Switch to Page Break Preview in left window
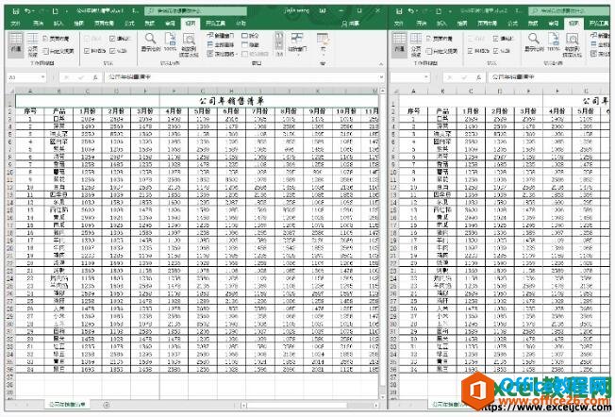This screenshot has height=417, width=615. [33, 44]
